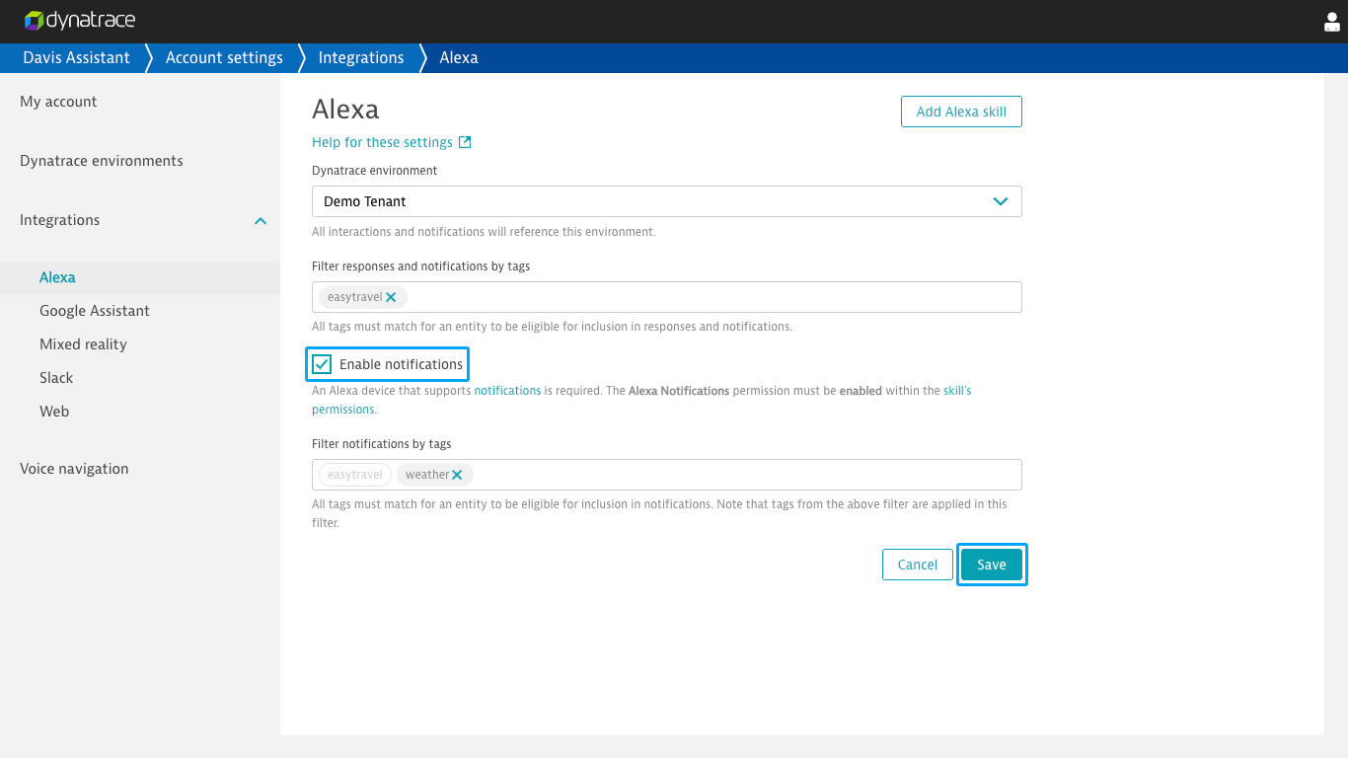Select Google Assistant integration
Image resolution: width=1348 pixels, height=758 pixels.
[x=95, y=311]
